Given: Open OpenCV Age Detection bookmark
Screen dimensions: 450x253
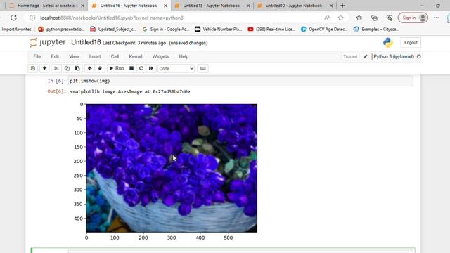Looking at the screenshot, I should click(324, 30).
